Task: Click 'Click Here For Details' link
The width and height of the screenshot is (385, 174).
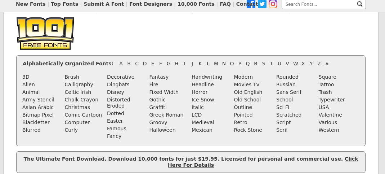Action: 263,162
